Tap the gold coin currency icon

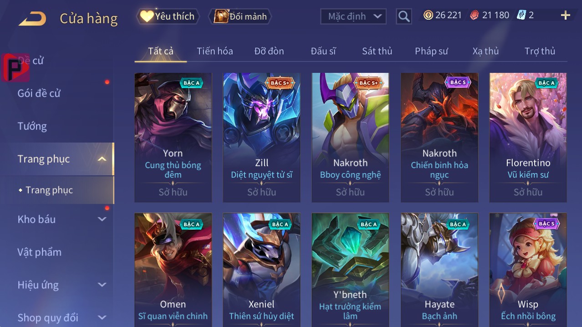coord(428,15)
